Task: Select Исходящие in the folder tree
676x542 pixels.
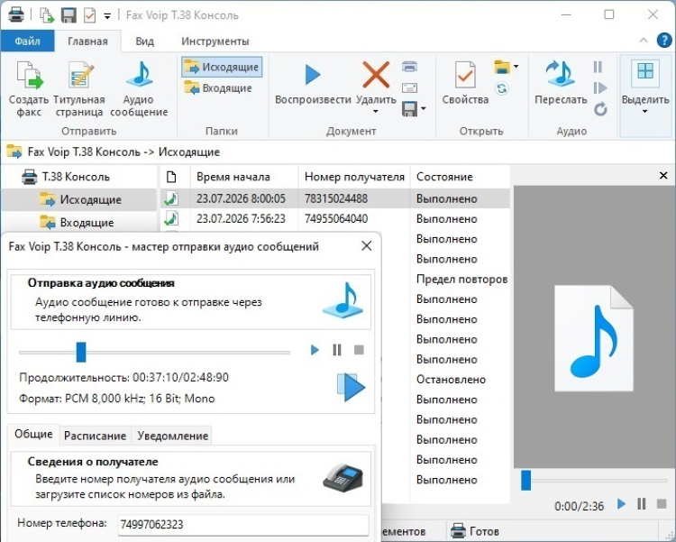Action: pos(80,199)
